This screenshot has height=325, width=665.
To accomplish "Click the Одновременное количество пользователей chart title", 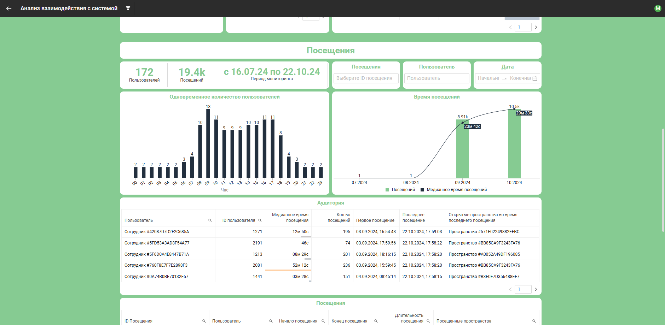I will pyautogui.click(x=225, y=97).
